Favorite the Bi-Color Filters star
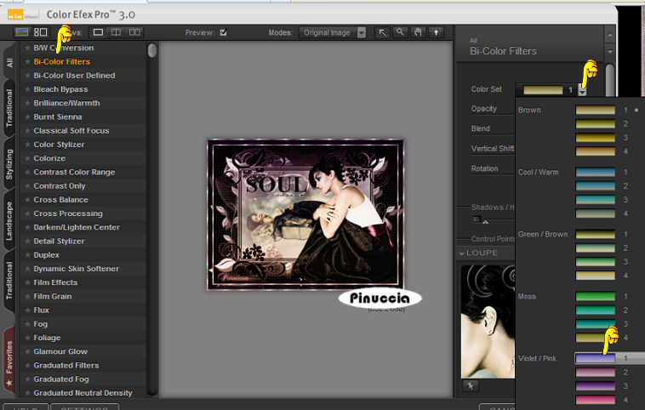The height and width of the screenshot is (410, 645). (27, 62)
